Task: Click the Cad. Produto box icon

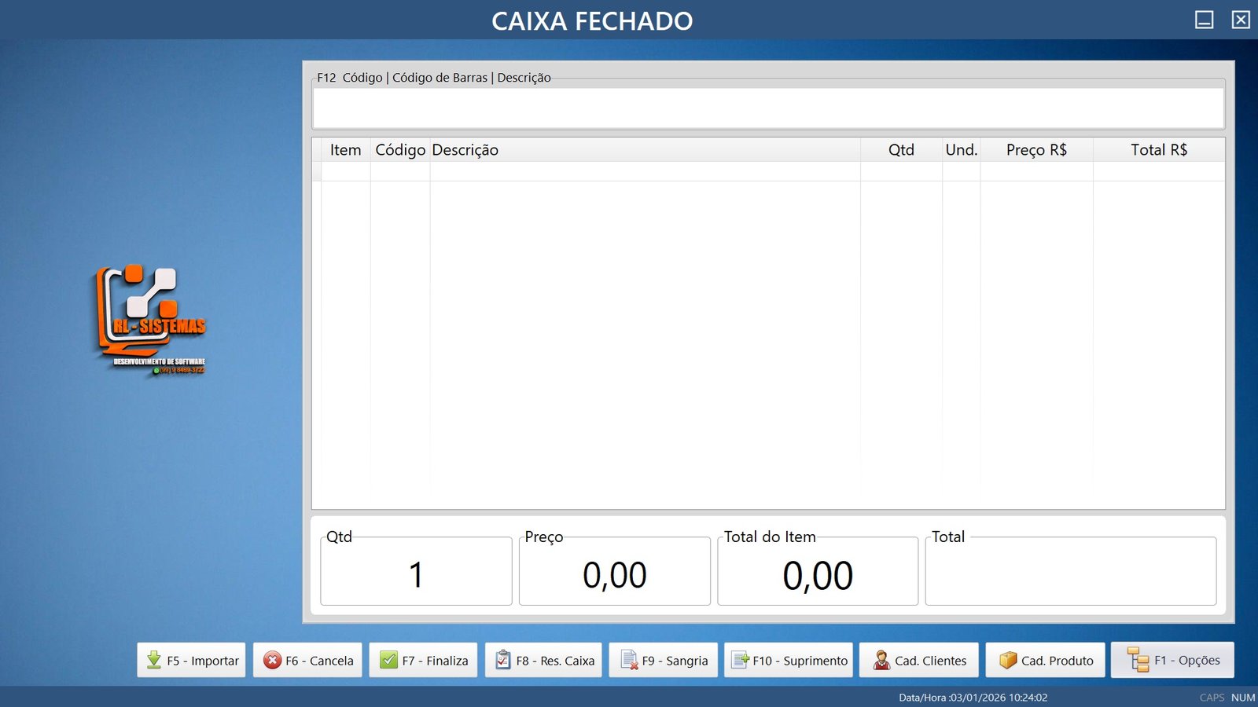Action: point(1008,660)
